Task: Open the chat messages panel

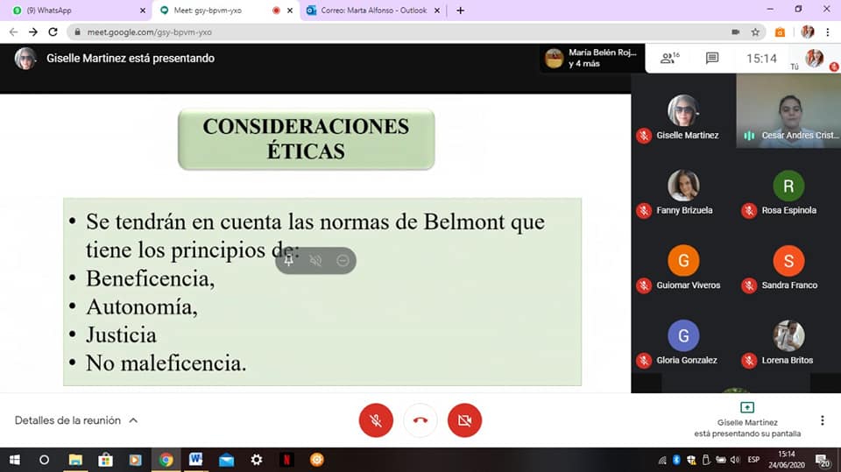Action: 712,59
